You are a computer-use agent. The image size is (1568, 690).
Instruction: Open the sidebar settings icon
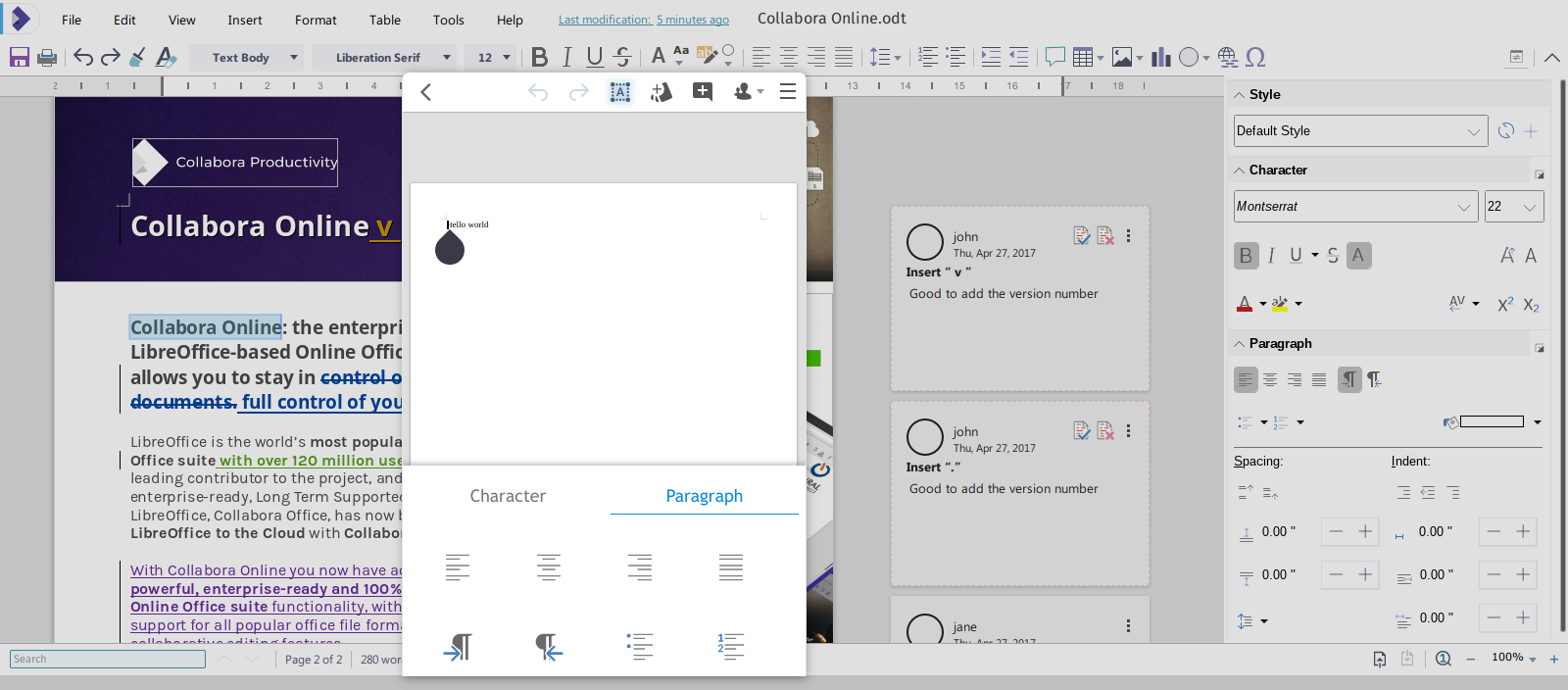pos(1516,57)
